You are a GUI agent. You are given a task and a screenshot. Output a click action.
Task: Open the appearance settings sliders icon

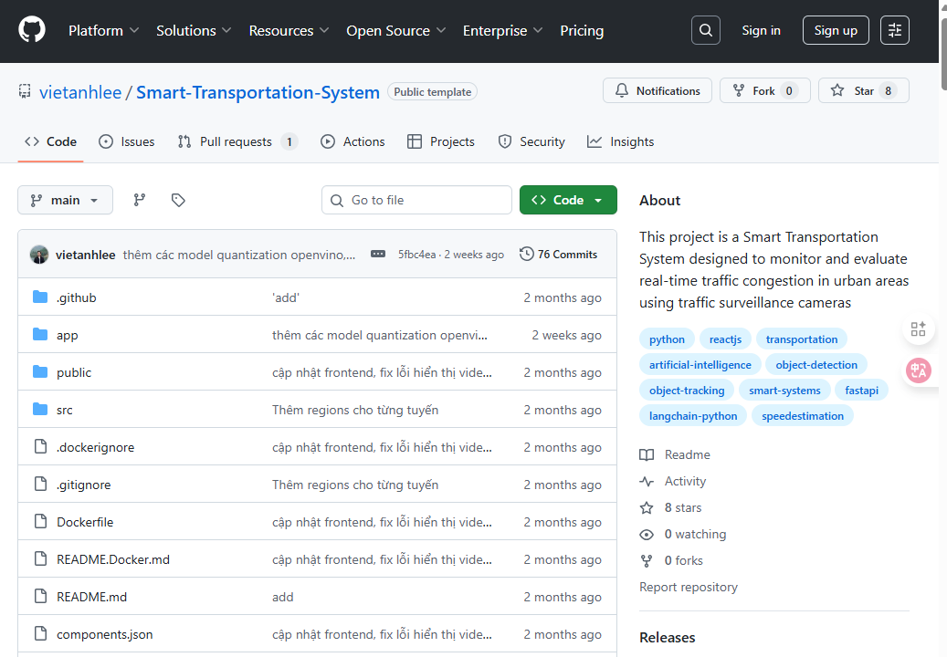pyautogui.click(x=894, y=30)
